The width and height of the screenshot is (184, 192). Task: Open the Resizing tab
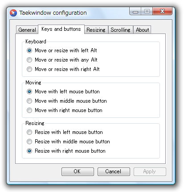[x=96, y=30]
